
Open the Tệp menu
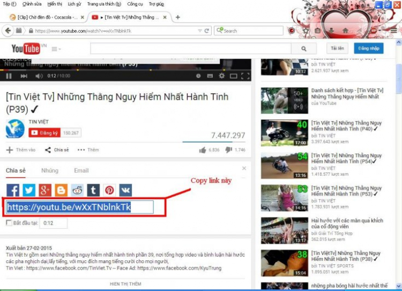[x=10, y=4]
